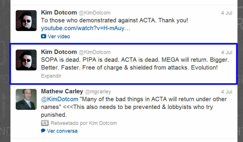This screenshot has width=243, height=142.
Task: Open the youtube.com/watch link
Action: 85,28
